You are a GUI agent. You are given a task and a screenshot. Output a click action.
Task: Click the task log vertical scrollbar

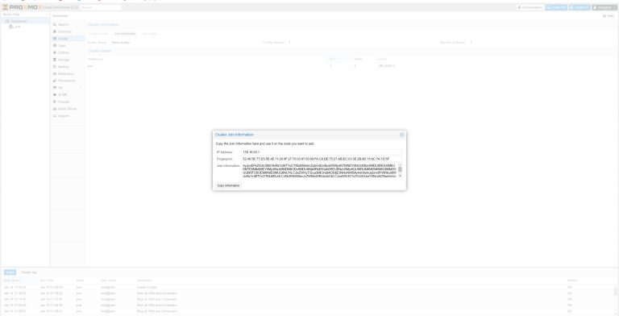tap(616, 292)
